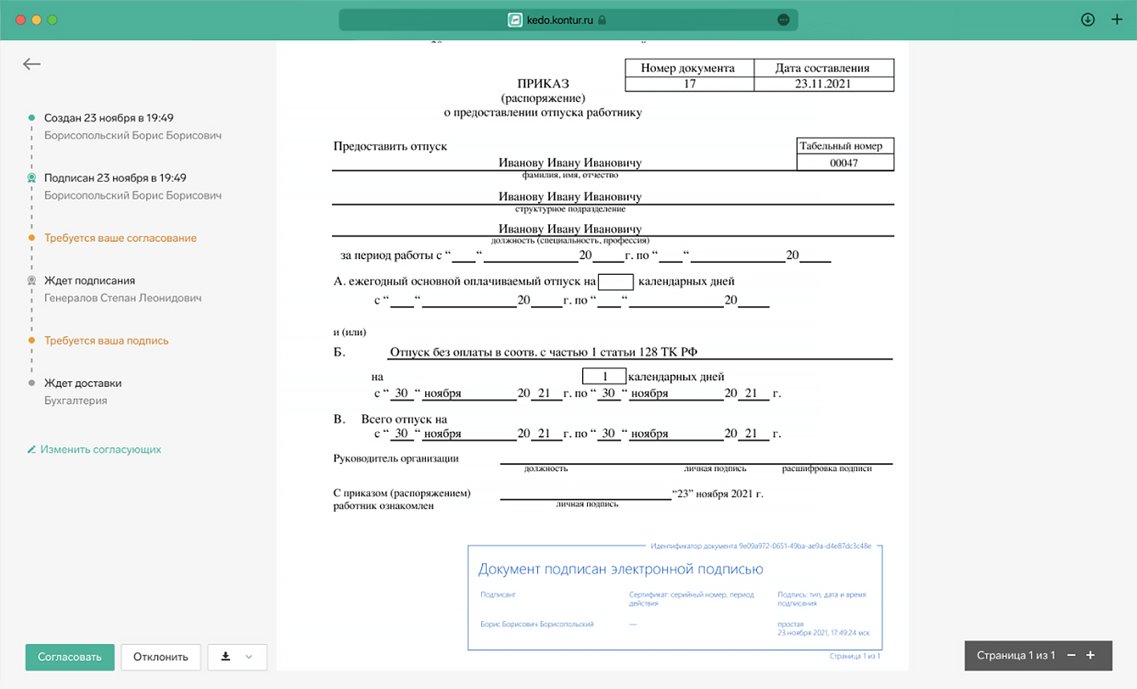Select Подписан 23 ноября в 19:49 step

click(115, 178)
